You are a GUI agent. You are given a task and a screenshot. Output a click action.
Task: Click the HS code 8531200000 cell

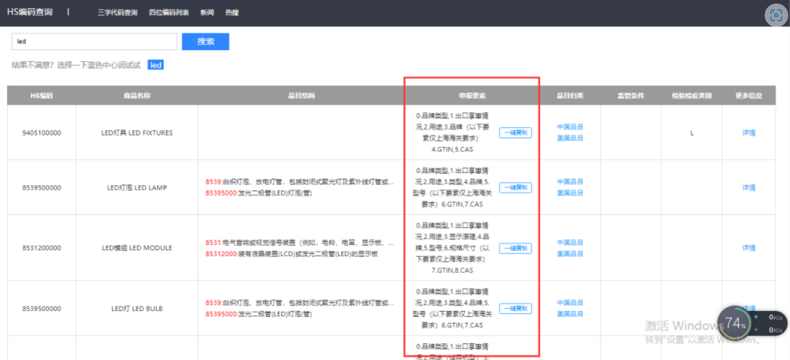(41, 248)
